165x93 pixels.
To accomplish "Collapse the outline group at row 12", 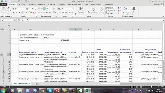I will [4, 64].
